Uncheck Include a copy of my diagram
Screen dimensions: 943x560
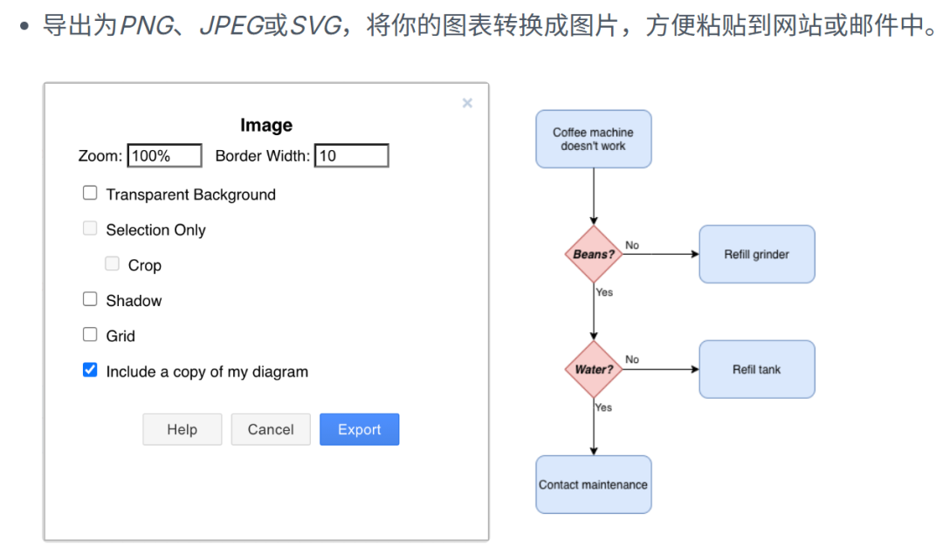click(x=90, y=371)
